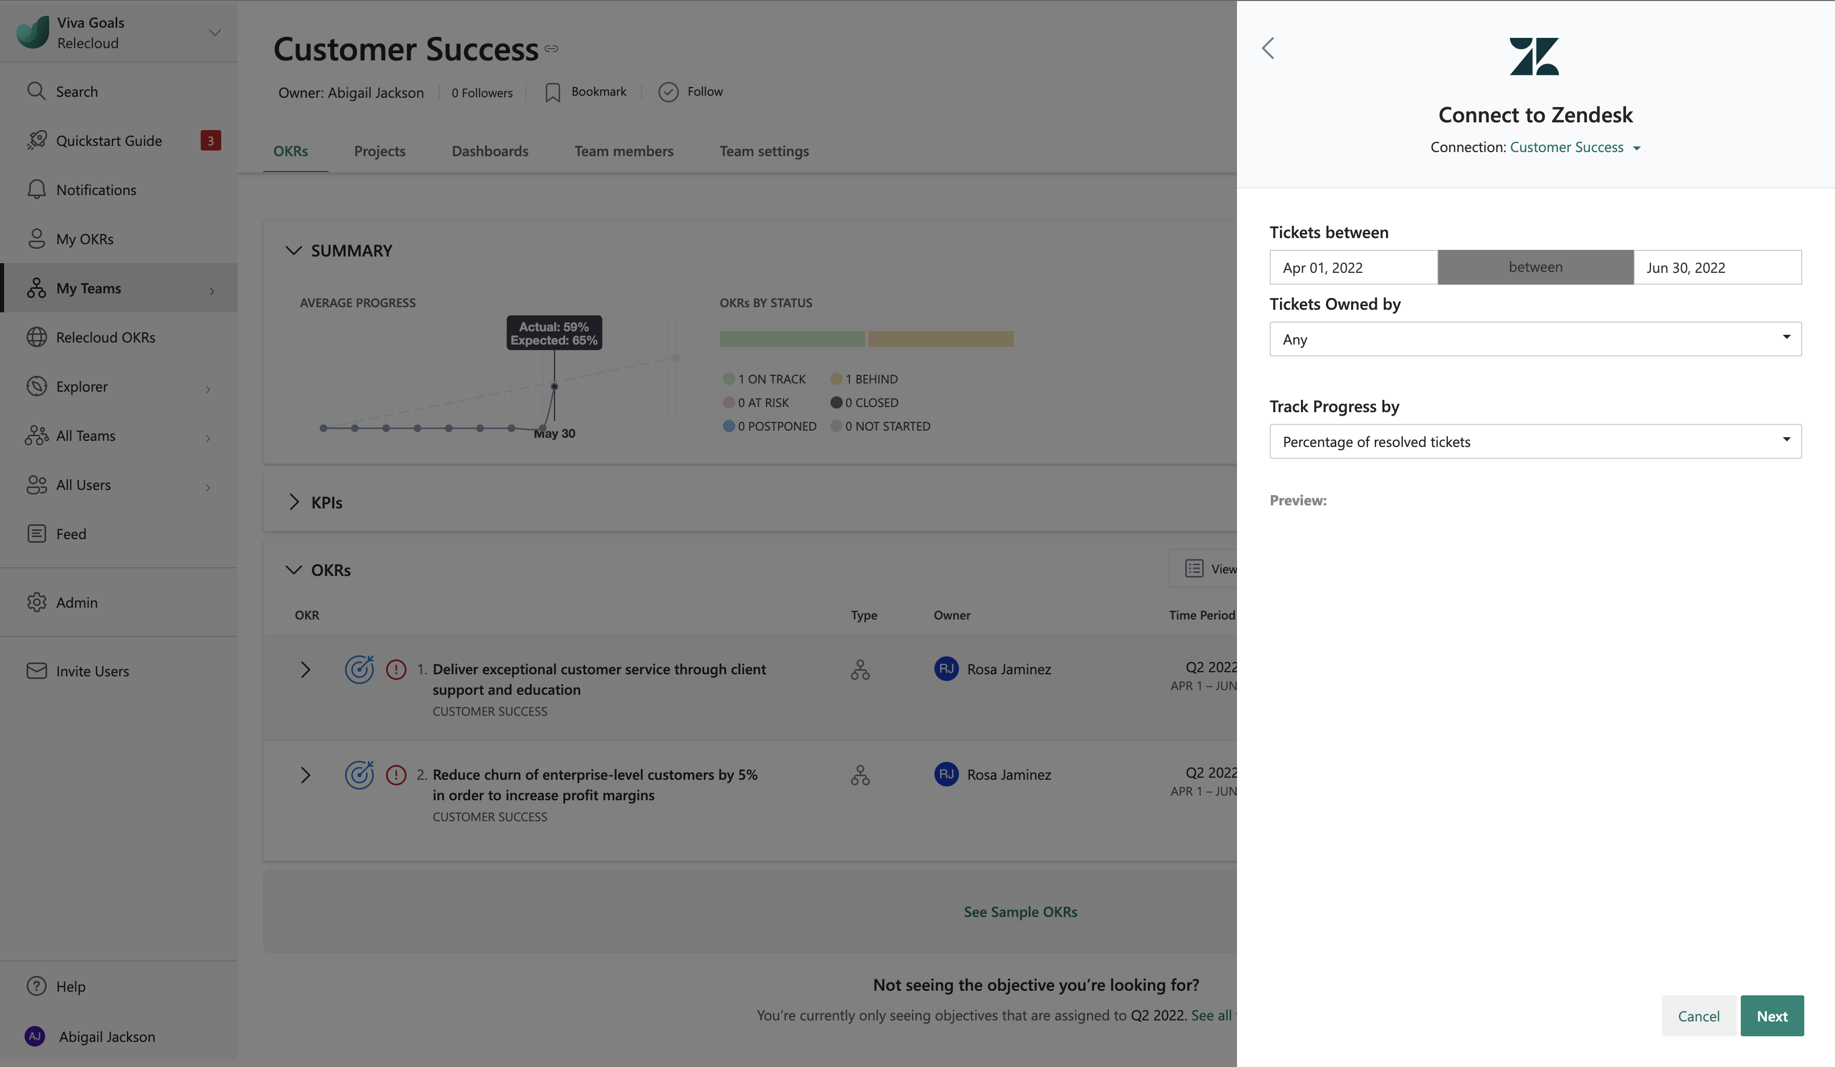Expand the Explorer submenu arrow
Screen dimensions: 1835x1067
208,389
